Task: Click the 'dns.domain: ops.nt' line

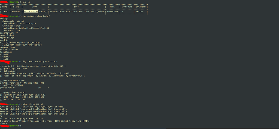Action: pos(13,21)
